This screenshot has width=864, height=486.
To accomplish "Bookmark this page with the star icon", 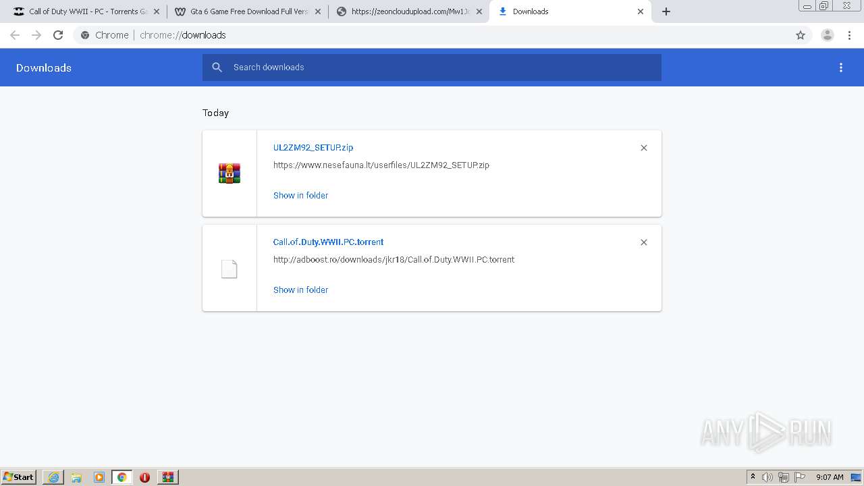I will coord(801,35).
